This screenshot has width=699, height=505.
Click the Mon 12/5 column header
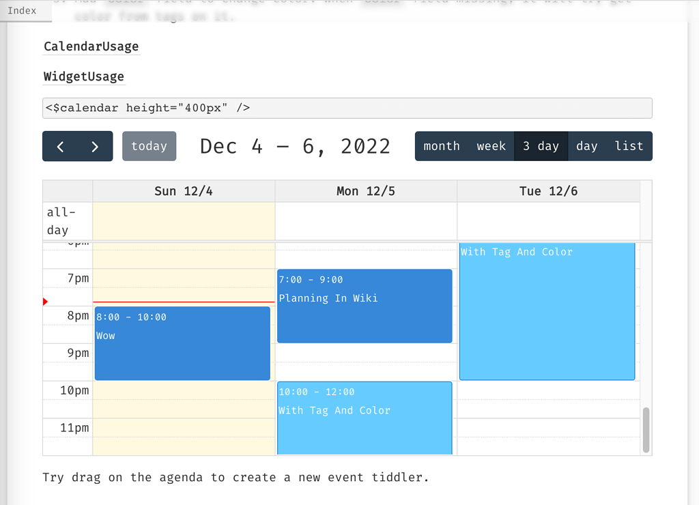pyautogui.click(x=365, y=191)
